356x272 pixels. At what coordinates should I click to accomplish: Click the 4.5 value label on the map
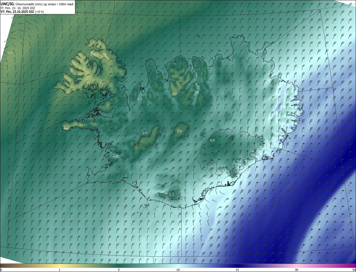point(212,140)
